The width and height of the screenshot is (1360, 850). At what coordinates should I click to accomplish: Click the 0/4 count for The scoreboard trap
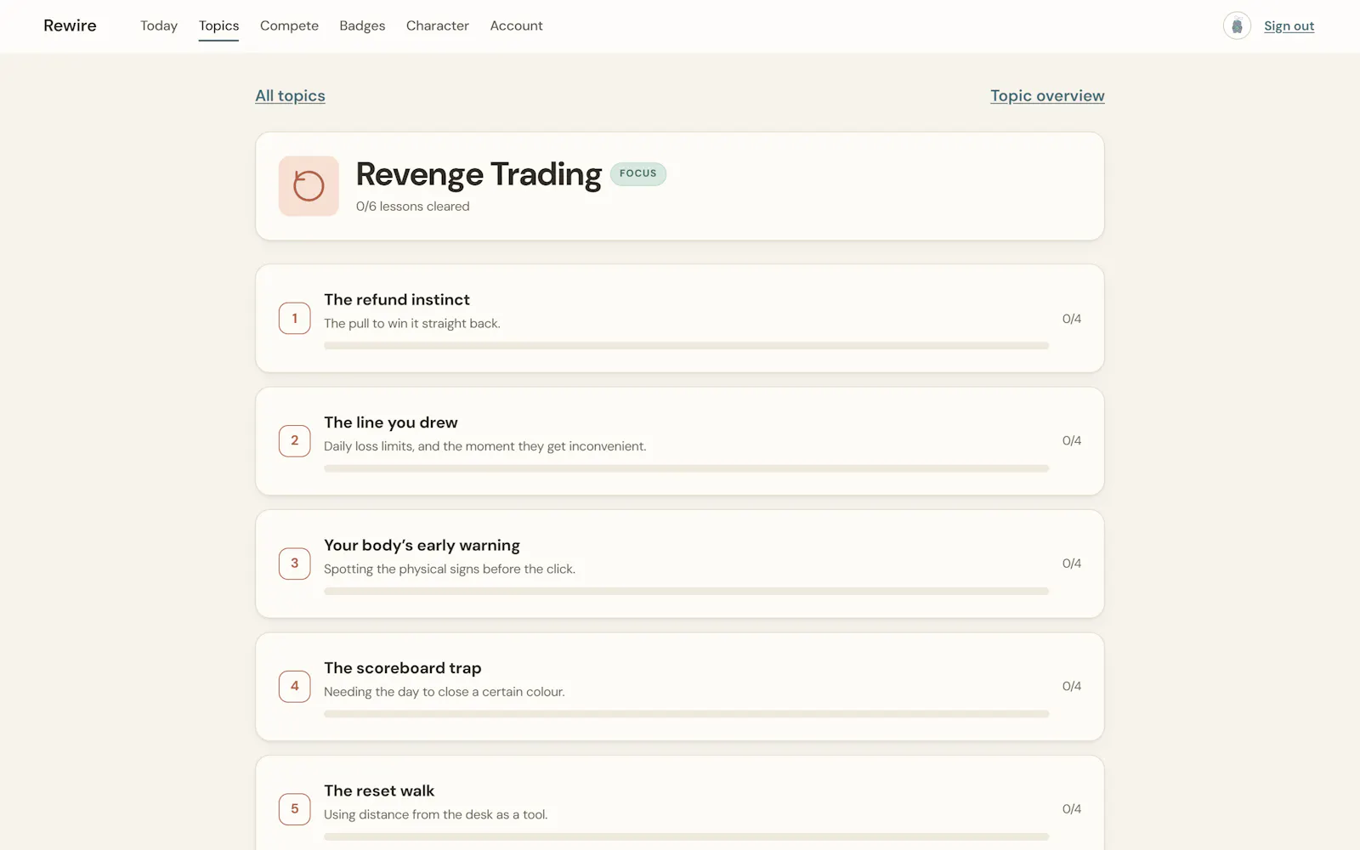pos(1071,687)
